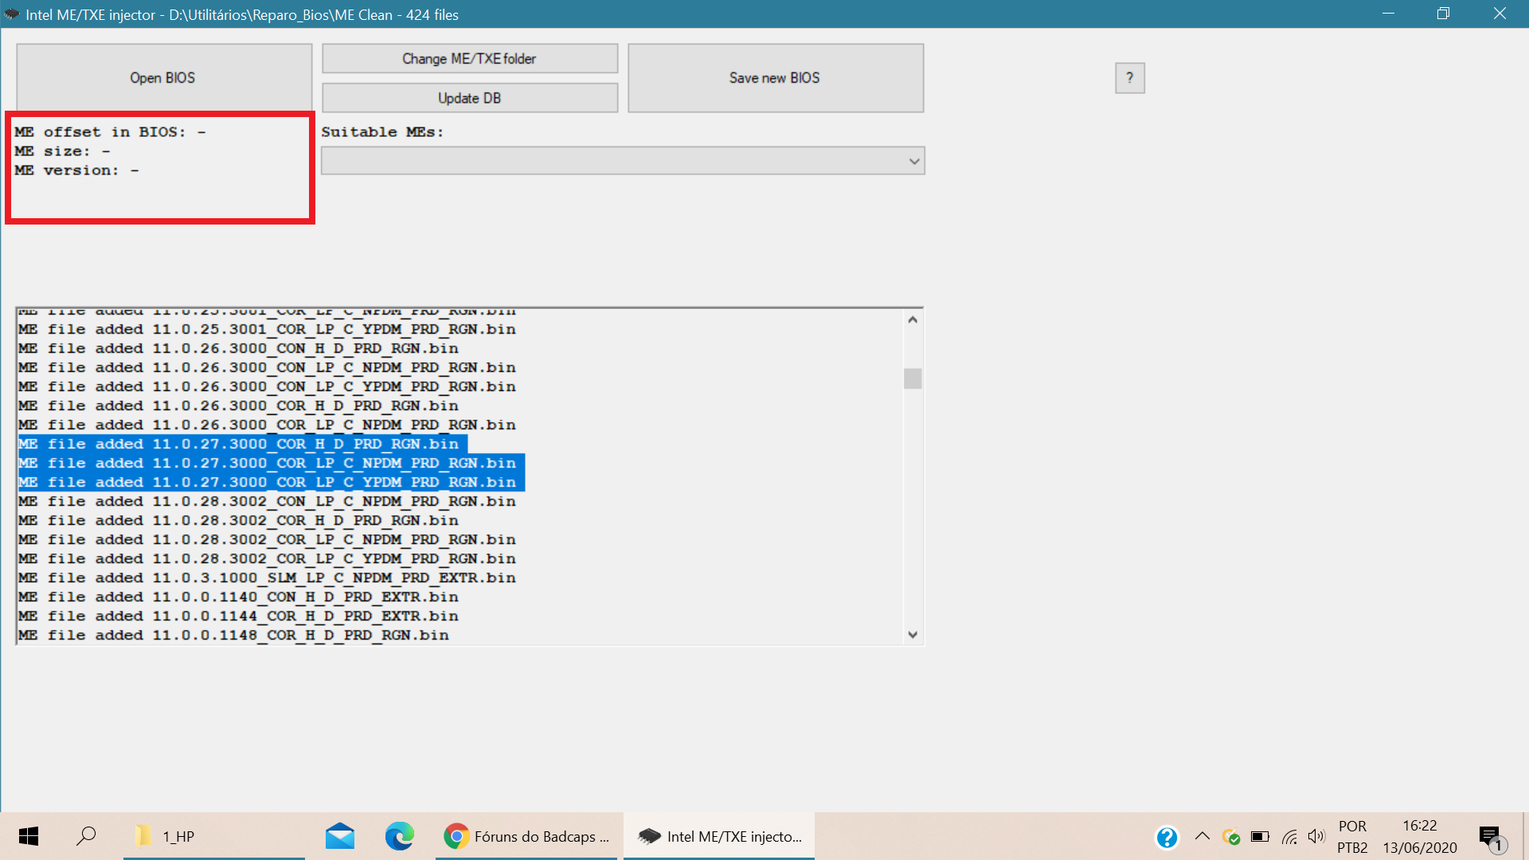1529x860 pixels.
Task: Select line 11.0.28.3002_COR_LP_C_YPDM_PRD_RGN.bin
Action: click(267, 559)
